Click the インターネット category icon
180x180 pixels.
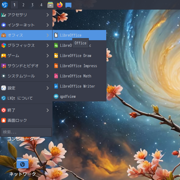(x=4, y=25)
